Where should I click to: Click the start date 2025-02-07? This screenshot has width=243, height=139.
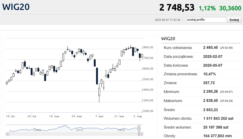click(x=213, y=56)
